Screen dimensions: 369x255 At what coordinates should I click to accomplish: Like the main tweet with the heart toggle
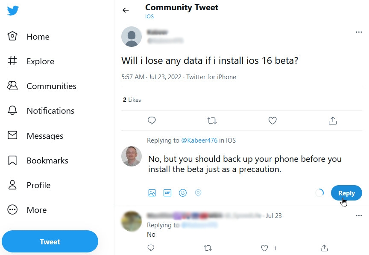[x=272, y=120]
